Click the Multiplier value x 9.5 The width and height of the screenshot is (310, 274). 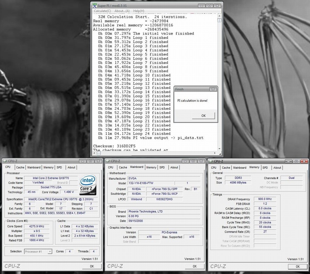click(x=37, y=231)
